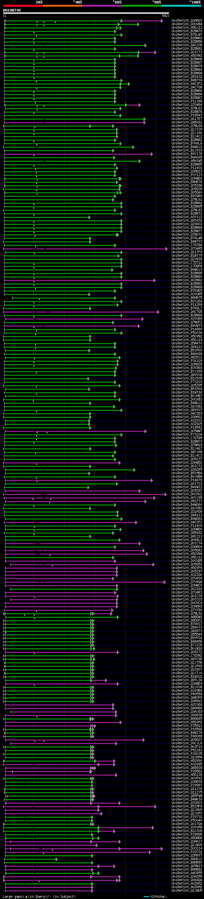Select hit label UniRef100_B7K6L6
204x899 pixels.
point(187,144)
